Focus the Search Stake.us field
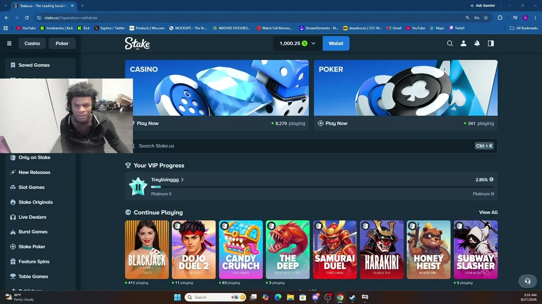 [311, 146]
